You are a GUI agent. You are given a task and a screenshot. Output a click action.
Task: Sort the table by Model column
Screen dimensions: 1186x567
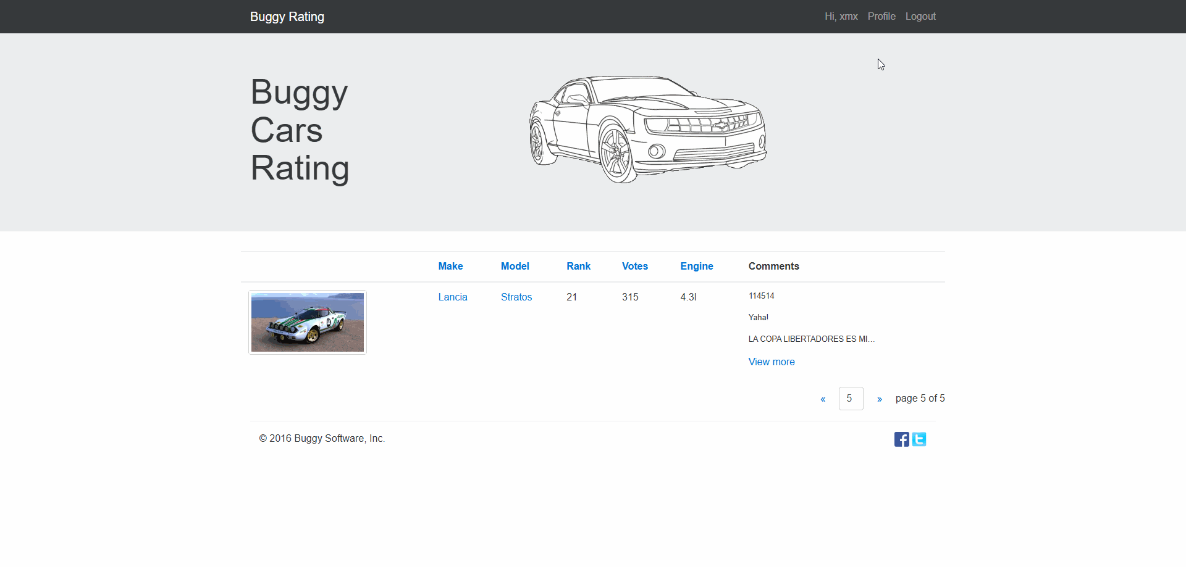click(x=515, y=267)
